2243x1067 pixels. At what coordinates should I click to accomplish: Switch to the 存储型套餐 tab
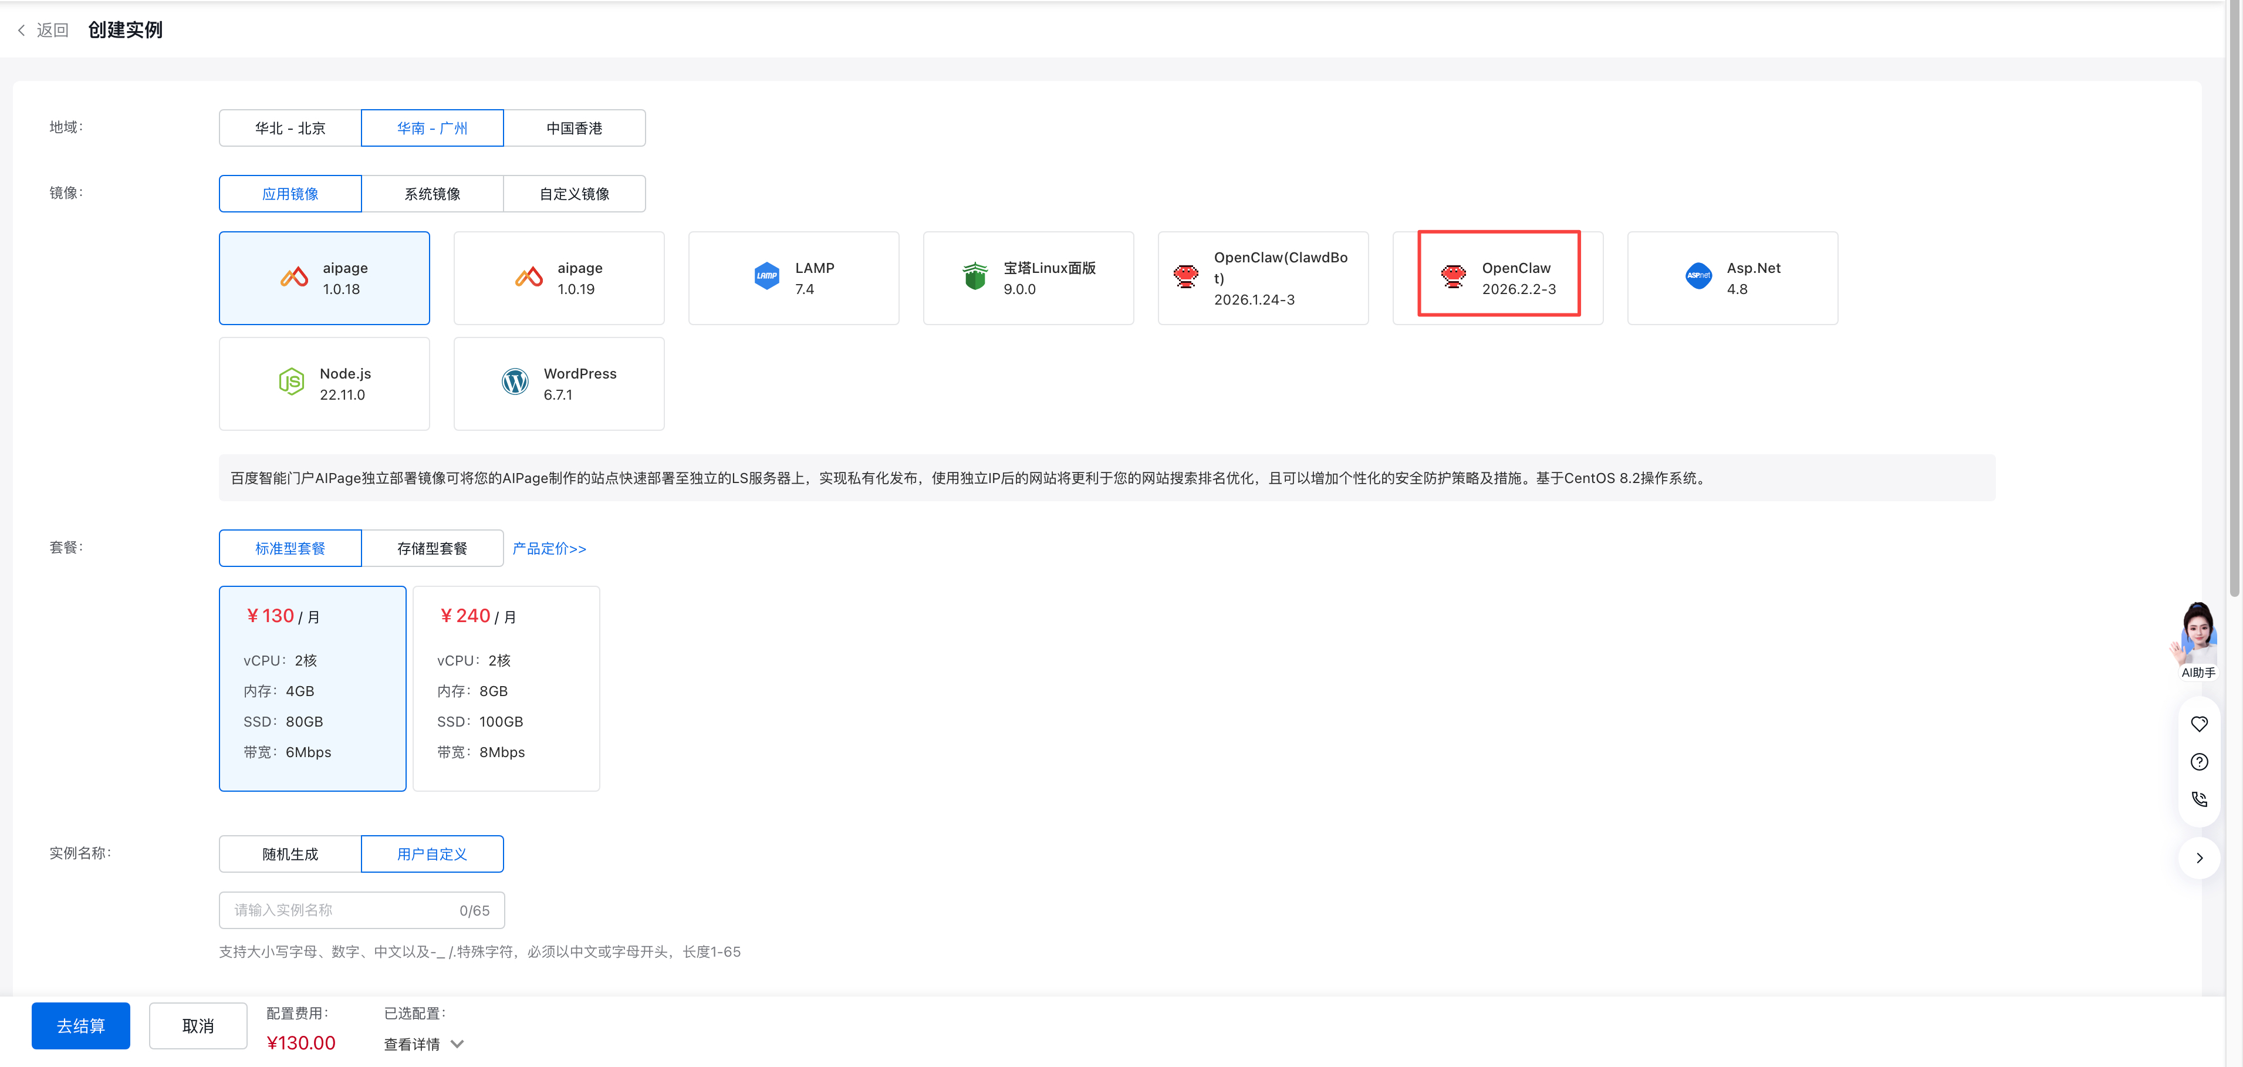[432, 548]
